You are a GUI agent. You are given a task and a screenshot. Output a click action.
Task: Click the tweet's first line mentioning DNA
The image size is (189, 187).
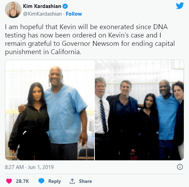tap(86, 27)
